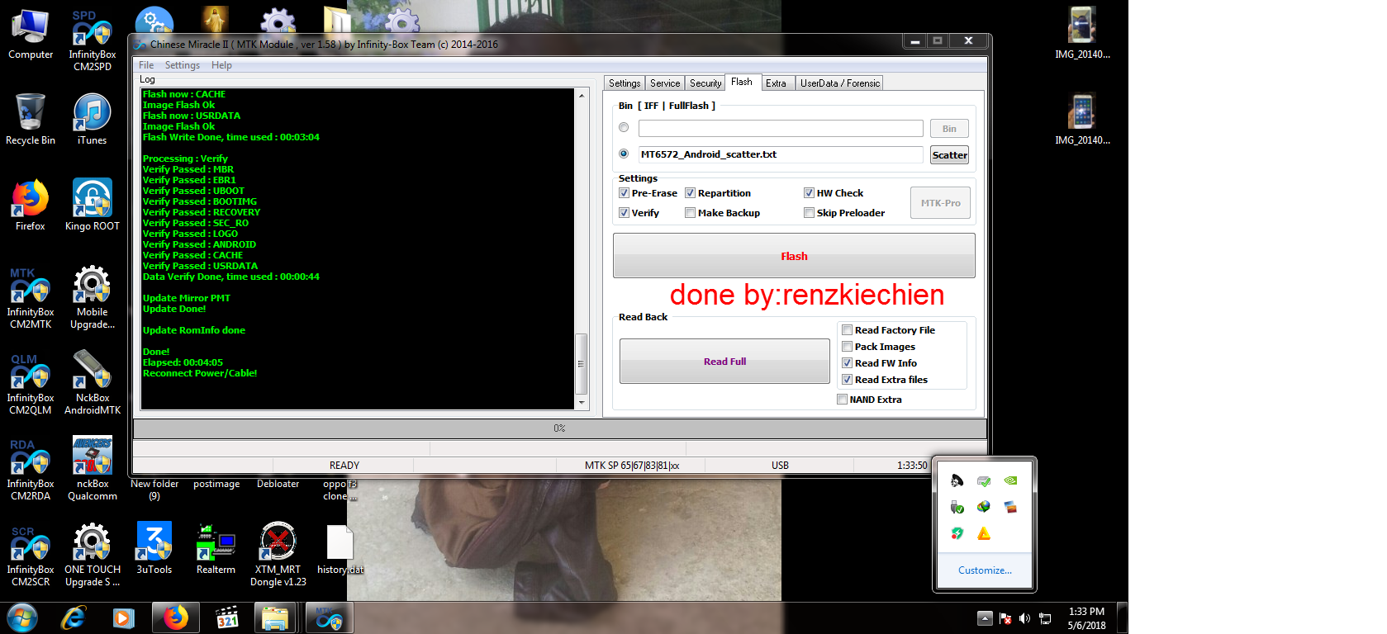This screenshot has width=1387, height=634.
Task: Uncheck the Pre-Erase checkbox
Action: tap(625, 193)
